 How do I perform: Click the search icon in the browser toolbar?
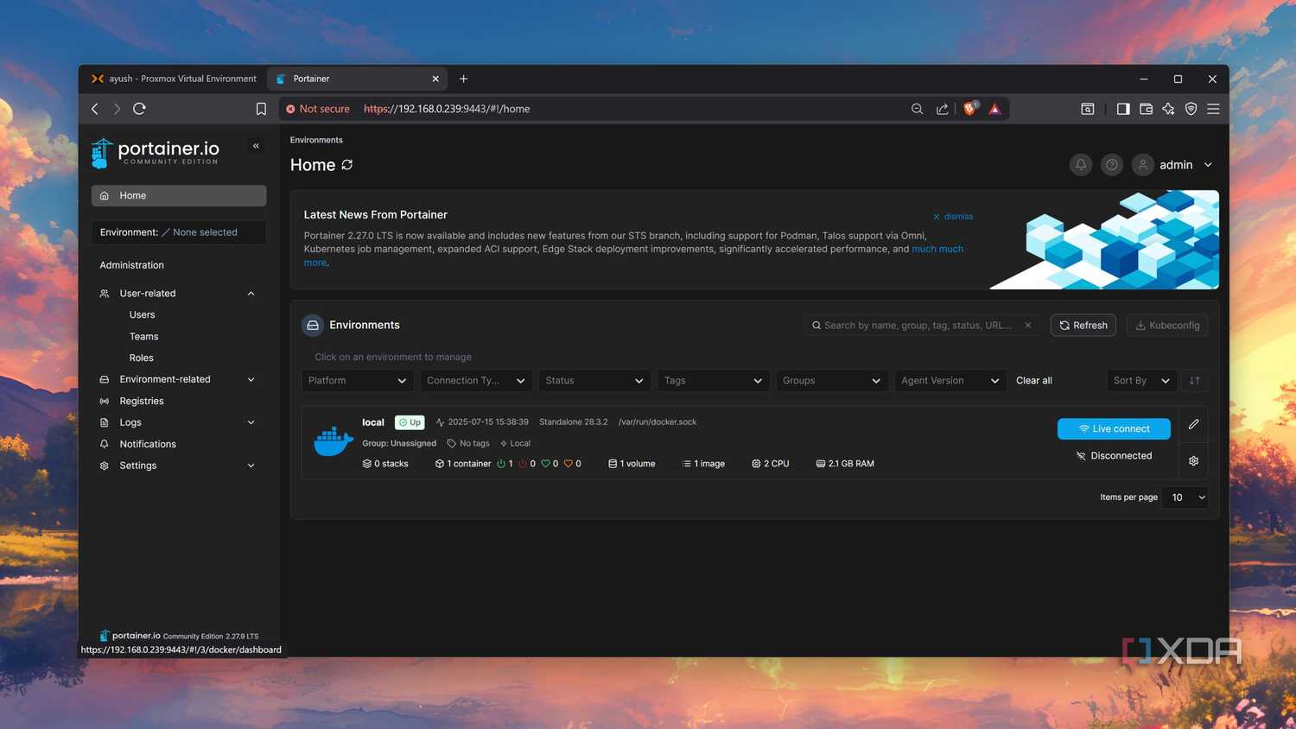point(917,109)
